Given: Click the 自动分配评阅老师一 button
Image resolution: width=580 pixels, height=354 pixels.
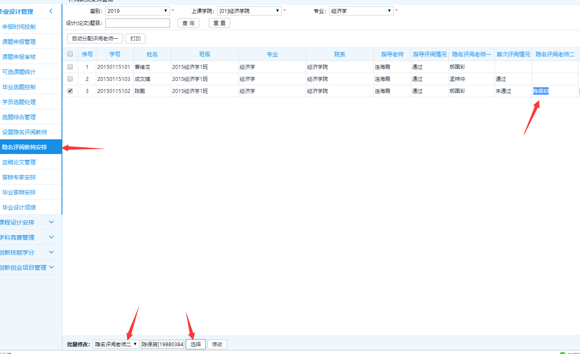Looking at the screenshot, I should tap(95, 39).
